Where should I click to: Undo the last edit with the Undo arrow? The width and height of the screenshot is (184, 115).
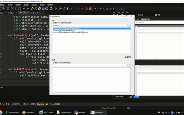click(x=24, y=9)
